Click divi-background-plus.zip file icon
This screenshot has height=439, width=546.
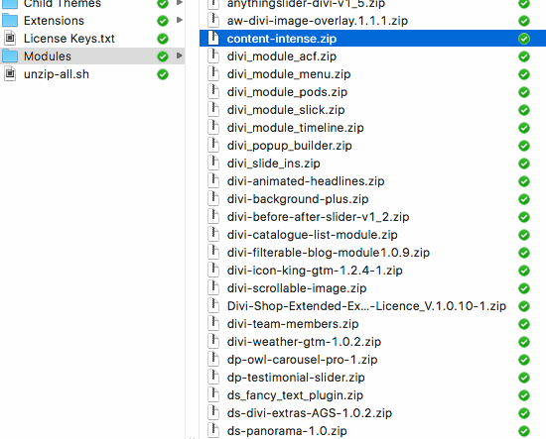tap(213, 199)
